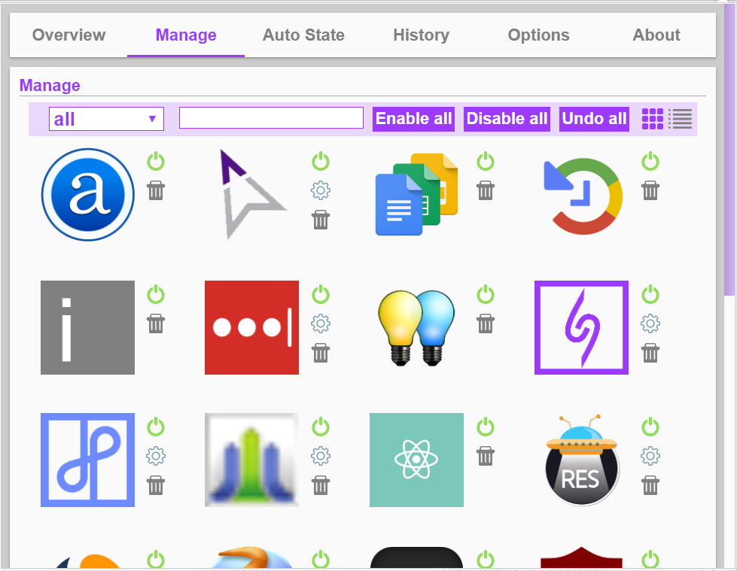737x571 pixels.
Task: Open settings for the purple lightning square extension
Action: coord(650,323)
